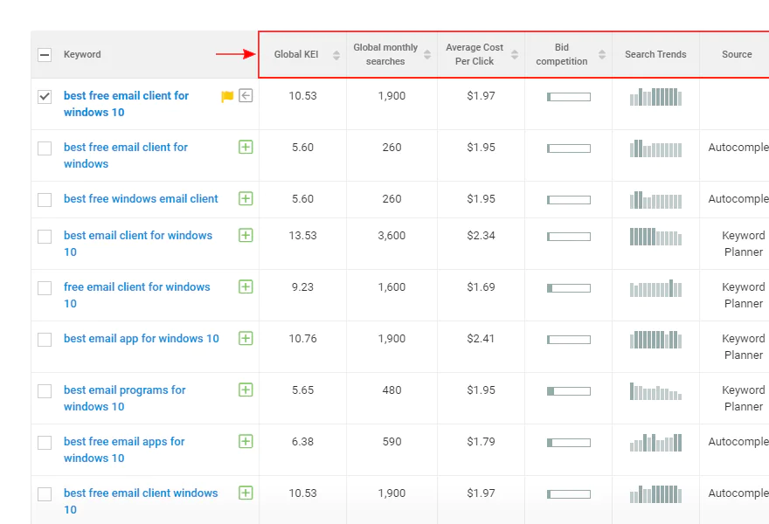The width and height of the screenshot is (769, 524).
Task: Sort by Average Cost Per Click
Action: (515, 55)
